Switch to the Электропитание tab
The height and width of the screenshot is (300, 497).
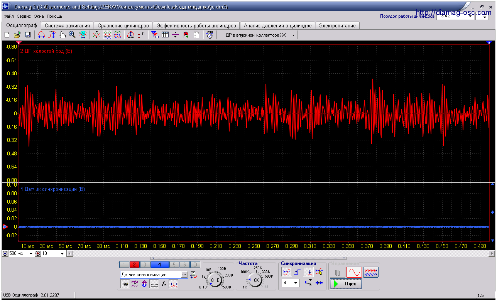(338, 25)
